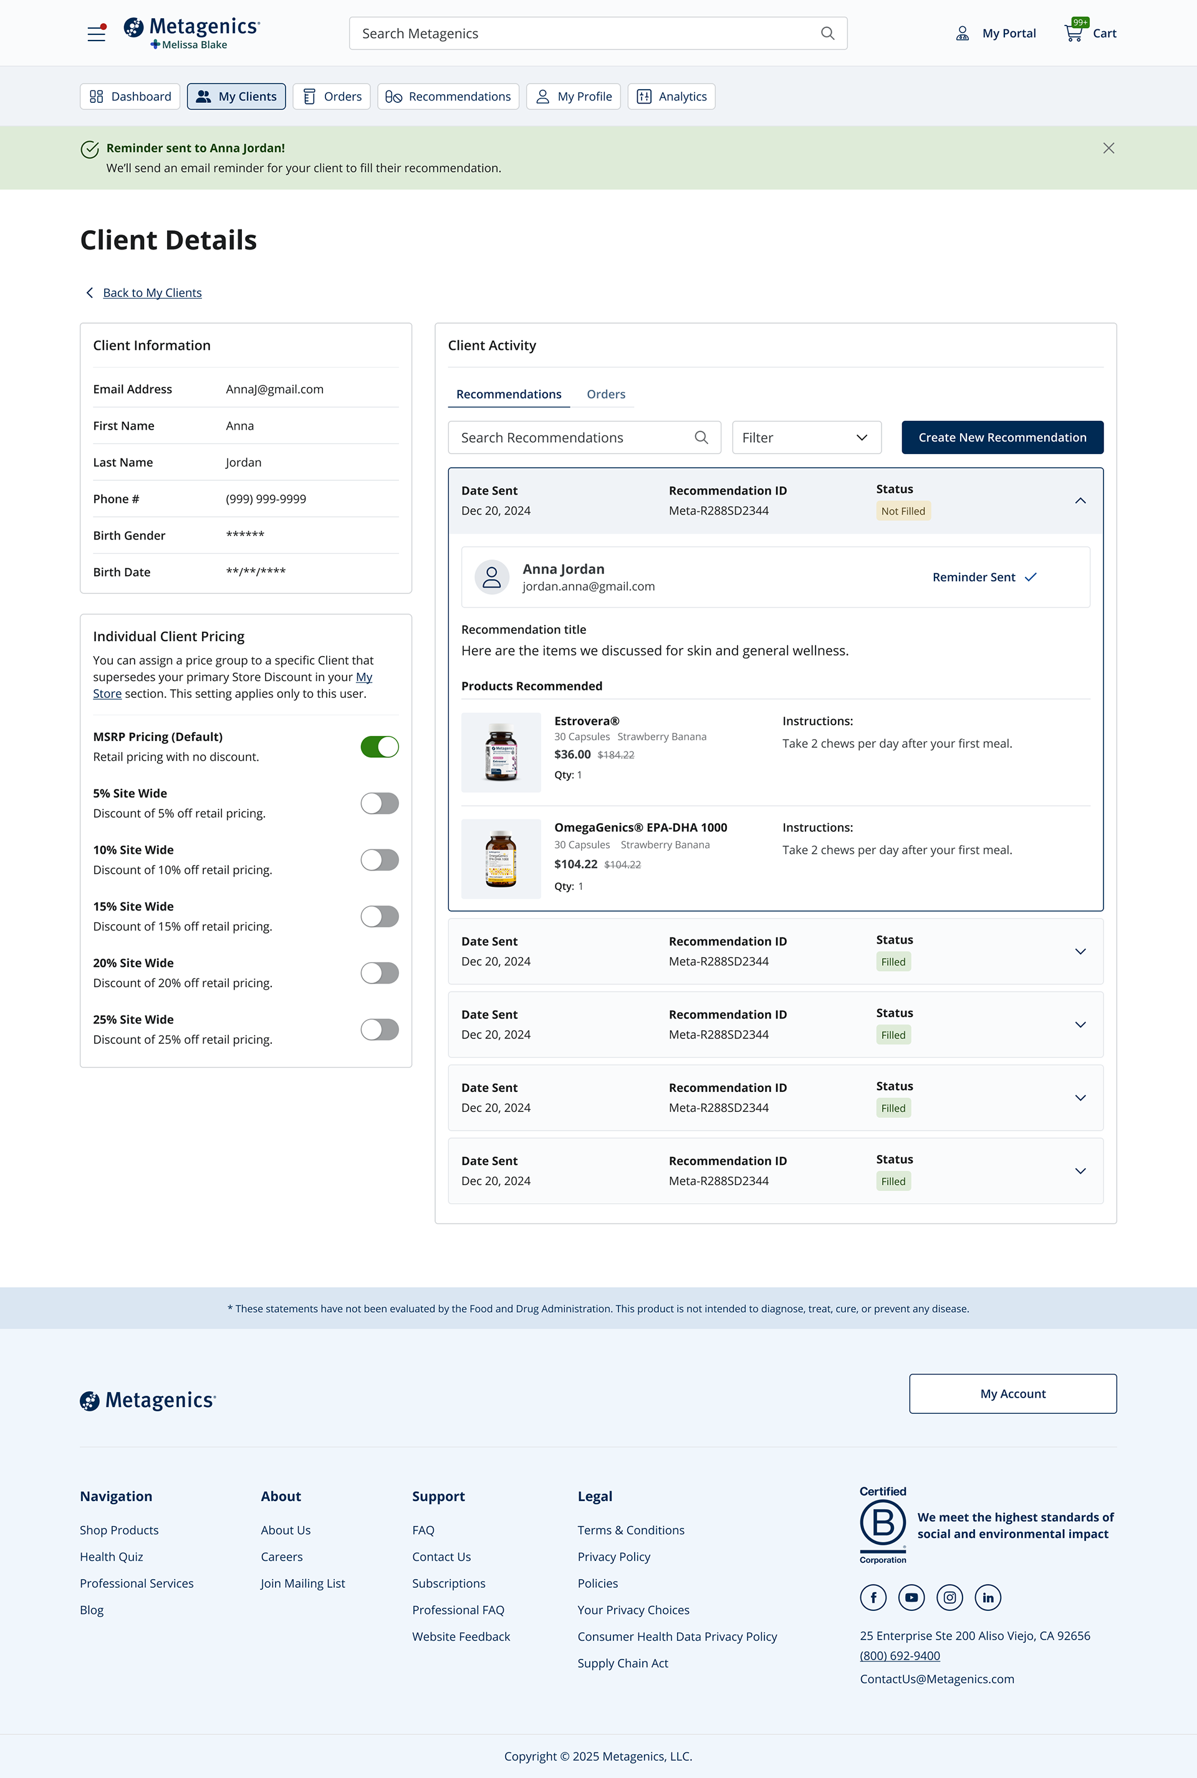The image size is (1197, 1778).
Task: Open the Supply Chain Act link
Action: point(622,1663)
